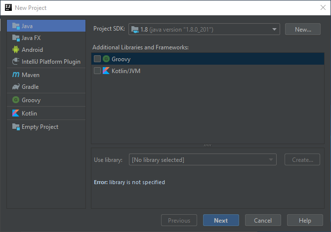Tick the Kotlin/JVM framework checkbox
Viewport: 331px width, 232px height.
click(97, 71)
